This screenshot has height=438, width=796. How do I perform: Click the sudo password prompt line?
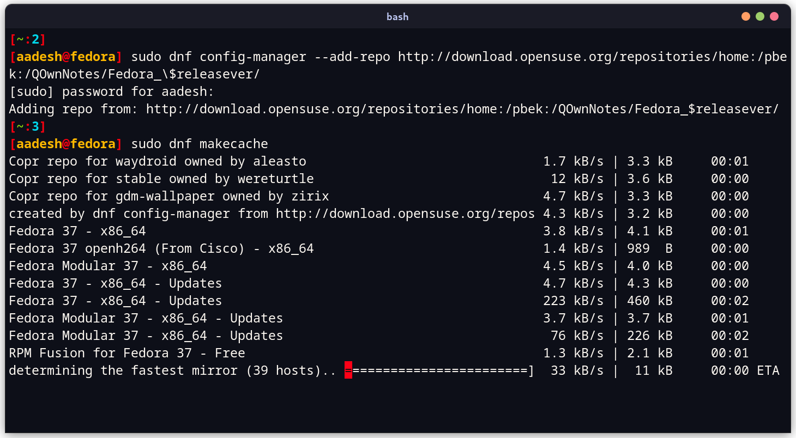(112, 92)
